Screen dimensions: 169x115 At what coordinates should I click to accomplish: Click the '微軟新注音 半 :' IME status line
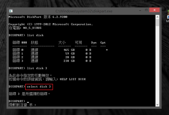click(22, 105)
